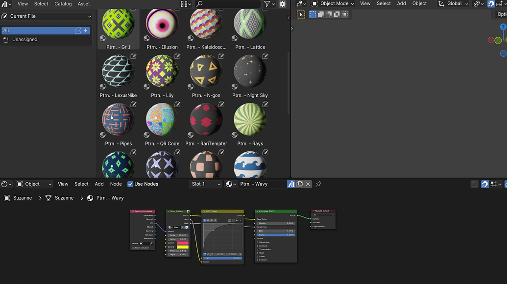Open shader type Object dropdown
This screenshot has height=284, width=507.
tap(34, 184)
